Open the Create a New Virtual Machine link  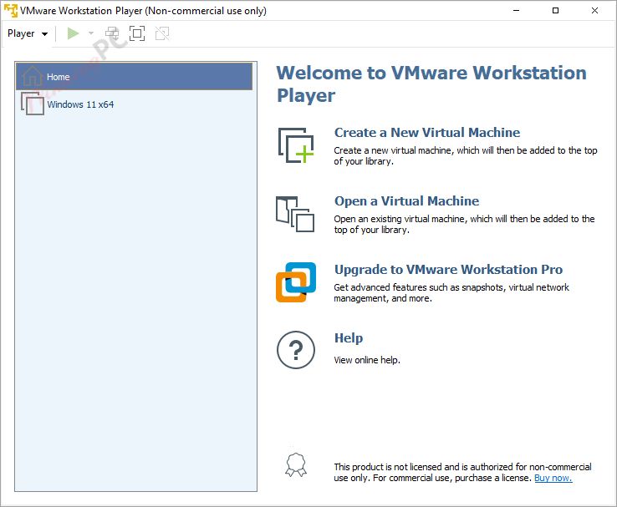[426, 133]
